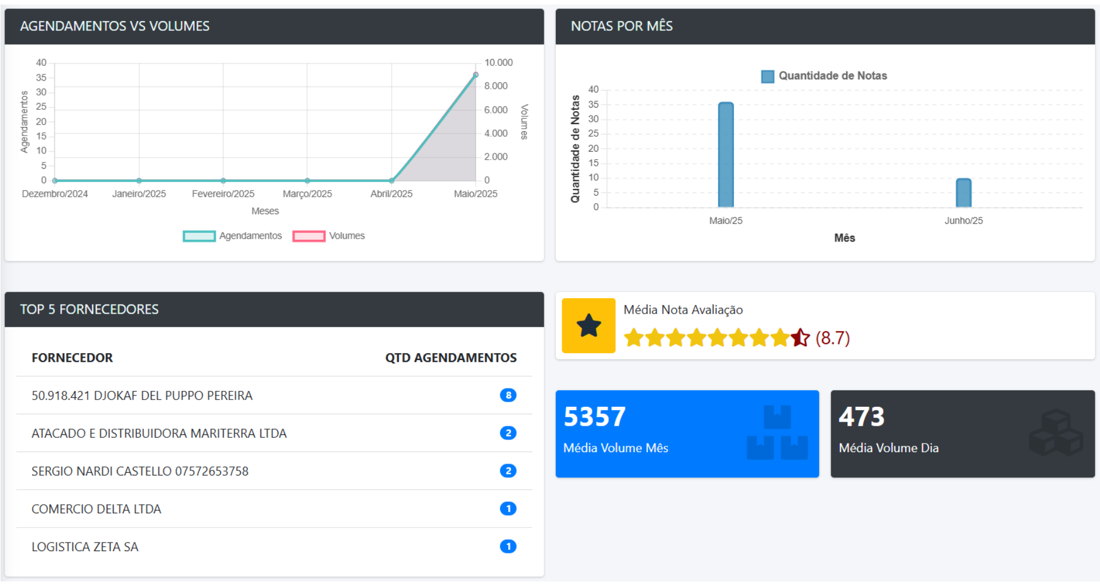Click the Maio/2025 data point on line chart
The width and height of the screenshot is (1100, 586).
coord(476,74)
